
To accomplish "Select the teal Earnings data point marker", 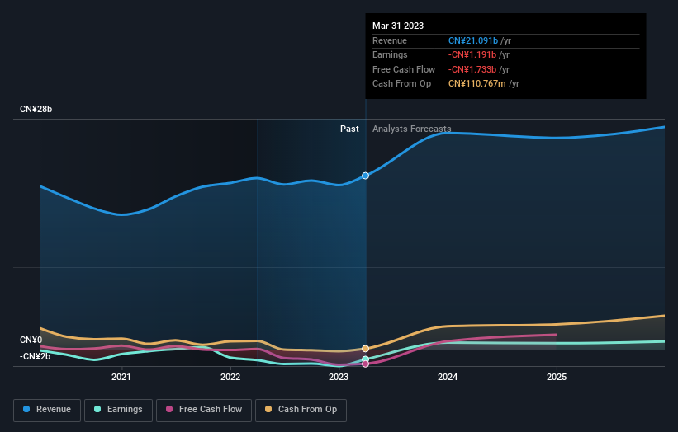I will tap(365, 359).
